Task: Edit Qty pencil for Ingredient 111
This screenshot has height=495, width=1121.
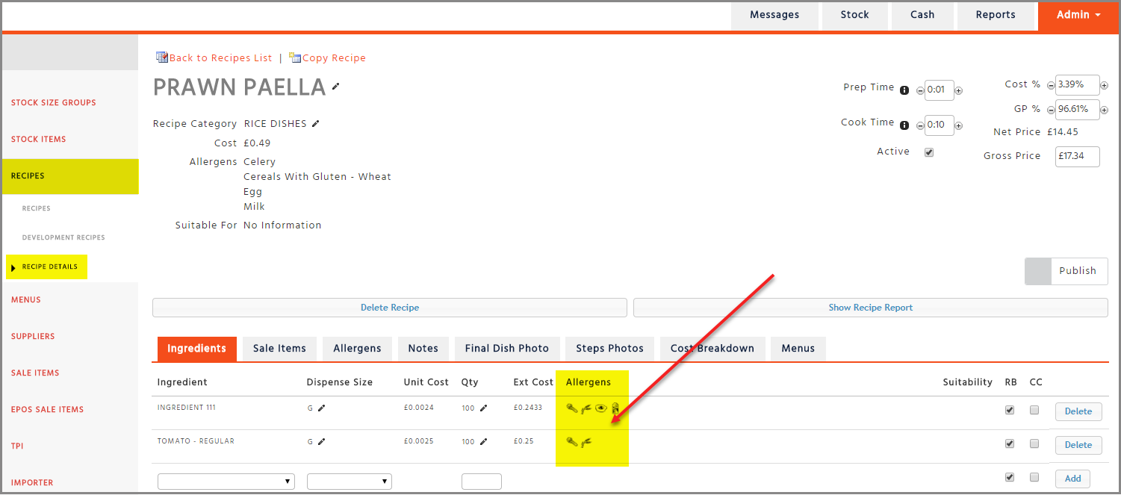Action: click(x=483, y=408)
